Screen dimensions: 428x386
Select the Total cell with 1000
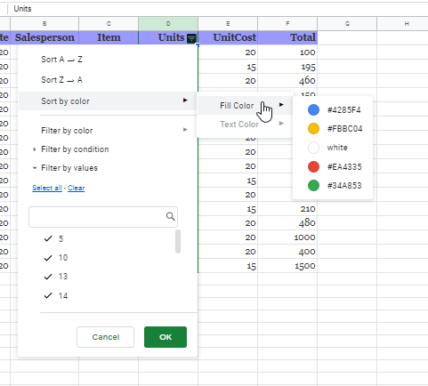(287, 237)
